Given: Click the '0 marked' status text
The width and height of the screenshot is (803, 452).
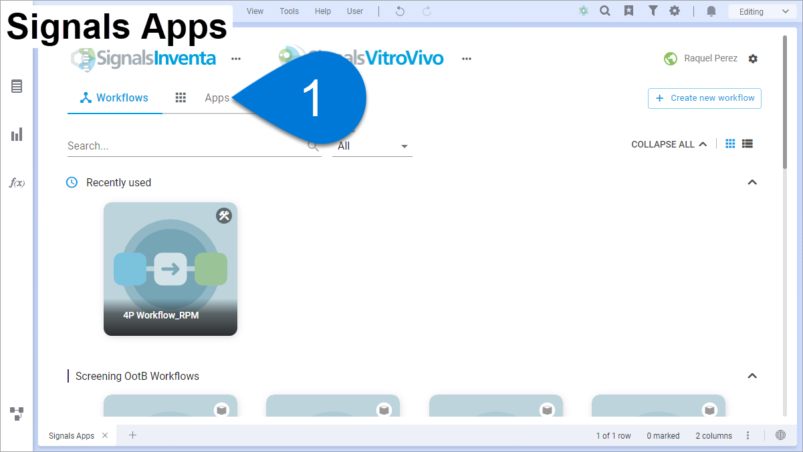Looking at the screenshot, I should coord(663,436).
